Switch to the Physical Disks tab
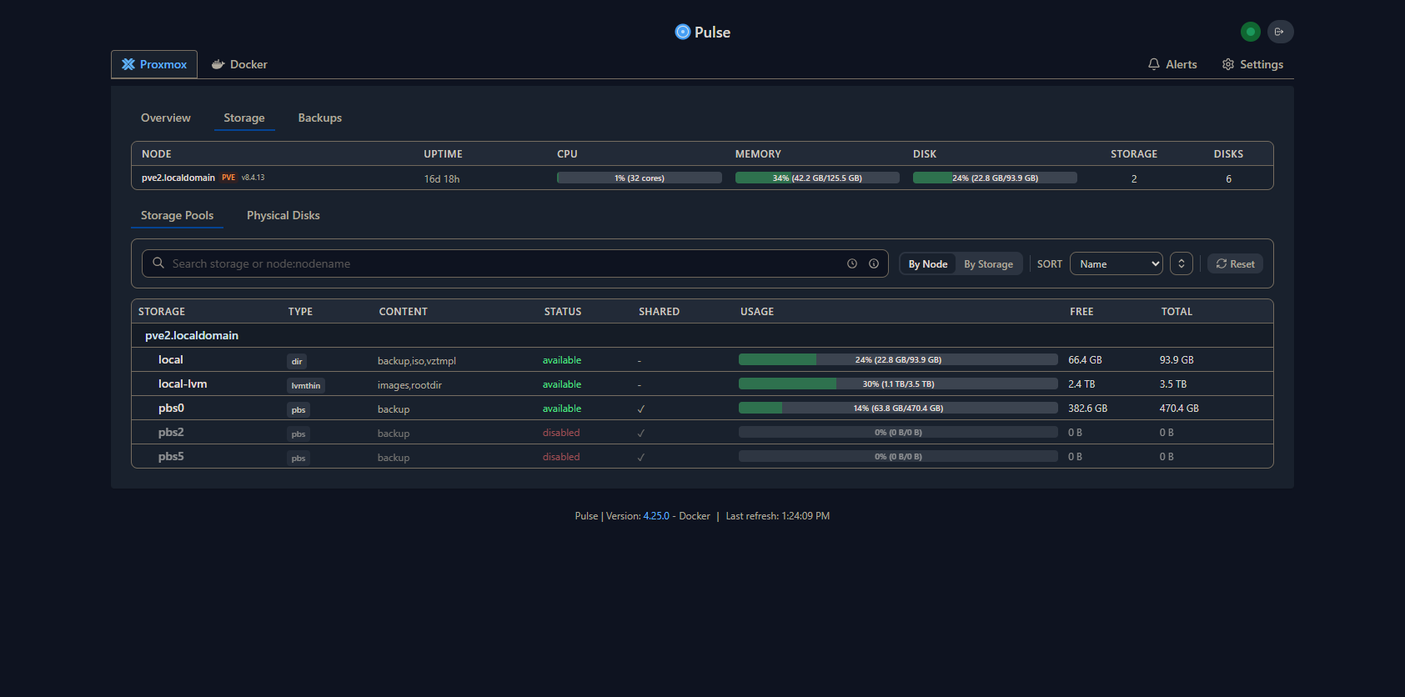This screenshot has width=1405, height=697. click(283, 215)
